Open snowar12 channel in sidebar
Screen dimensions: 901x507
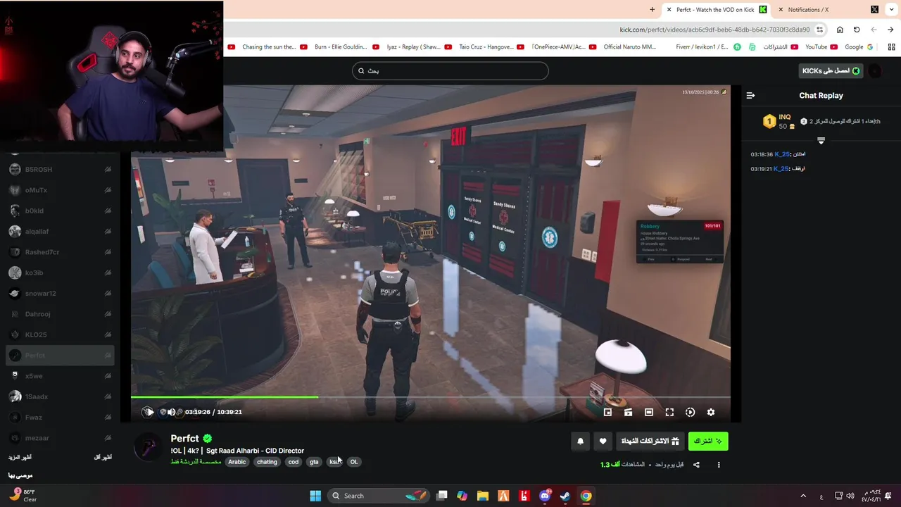(x=60, y=294)
